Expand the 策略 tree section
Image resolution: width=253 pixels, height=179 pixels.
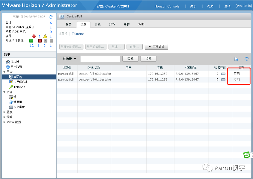[x=4, y=117]
